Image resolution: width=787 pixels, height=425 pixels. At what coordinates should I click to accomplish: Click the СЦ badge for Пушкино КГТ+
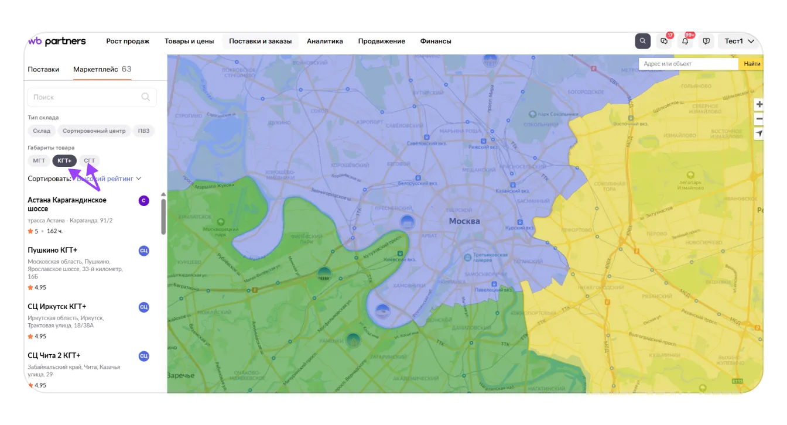click(x=143, y=251)
